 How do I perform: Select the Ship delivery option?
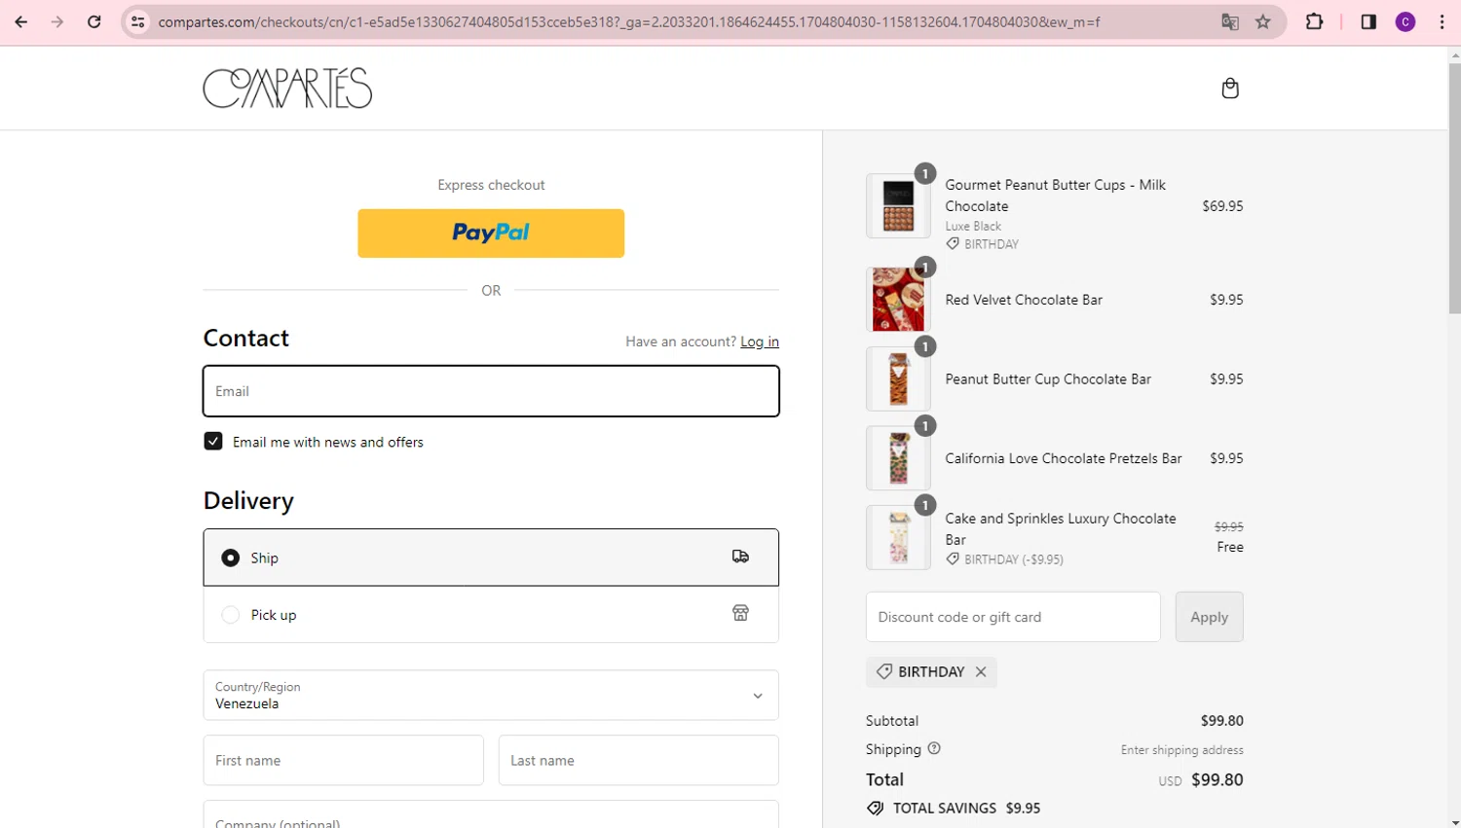pyautogui.click(x=491, y=558)
